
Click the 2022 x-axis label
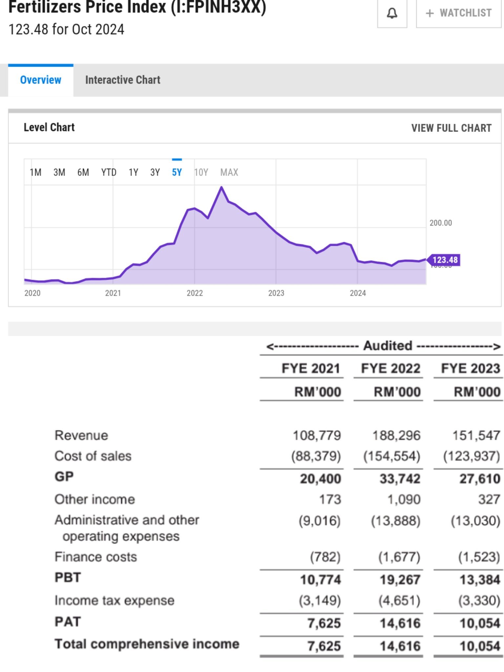pyautogui.click(x=195, y=293)
